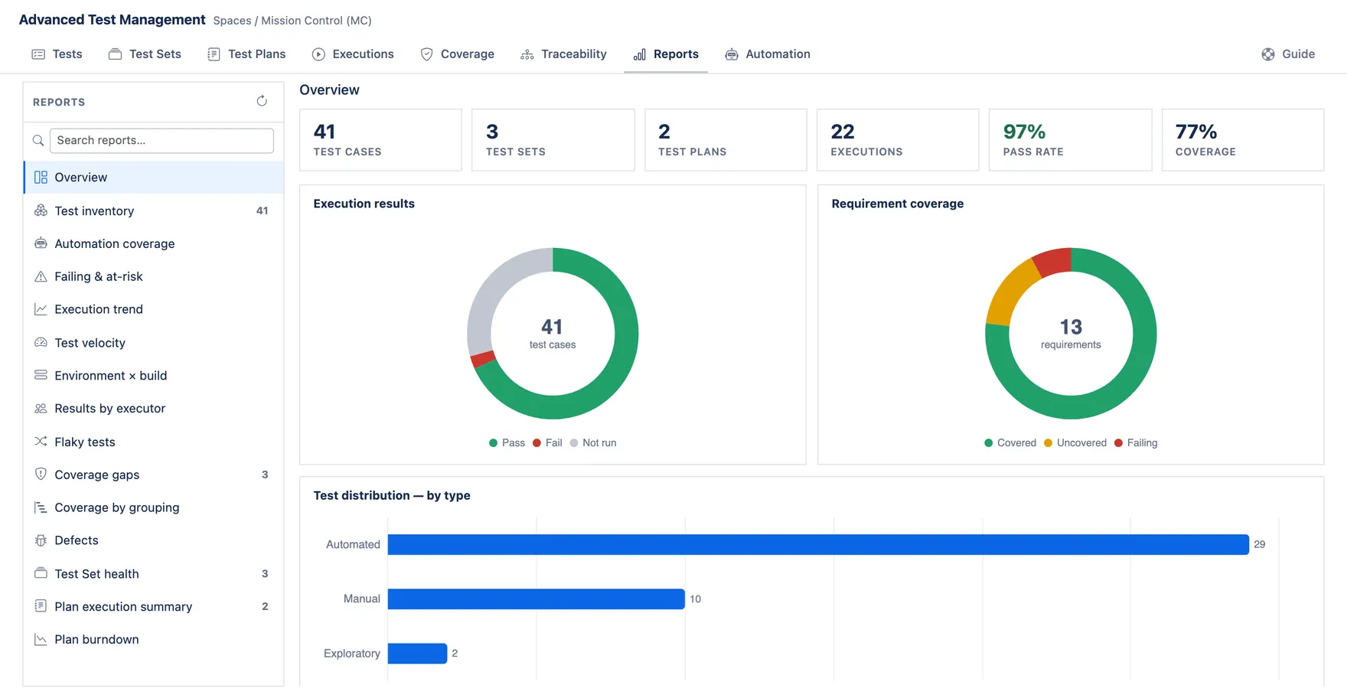Image resolution: width=1347 pixels, height=698 pixels.
Task: Open the Test velocity report
Action: click(x=154, y=343)
